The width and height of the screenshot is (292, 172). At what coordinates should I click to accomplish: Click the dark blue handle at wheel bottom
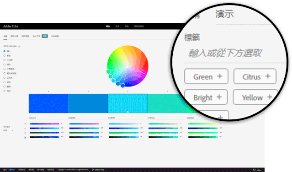123,86
